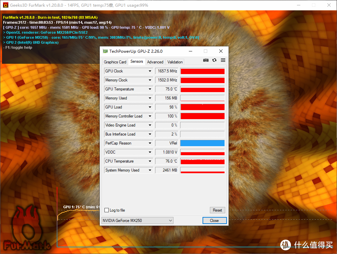Click the GPU Load history graph

(203, 107)
